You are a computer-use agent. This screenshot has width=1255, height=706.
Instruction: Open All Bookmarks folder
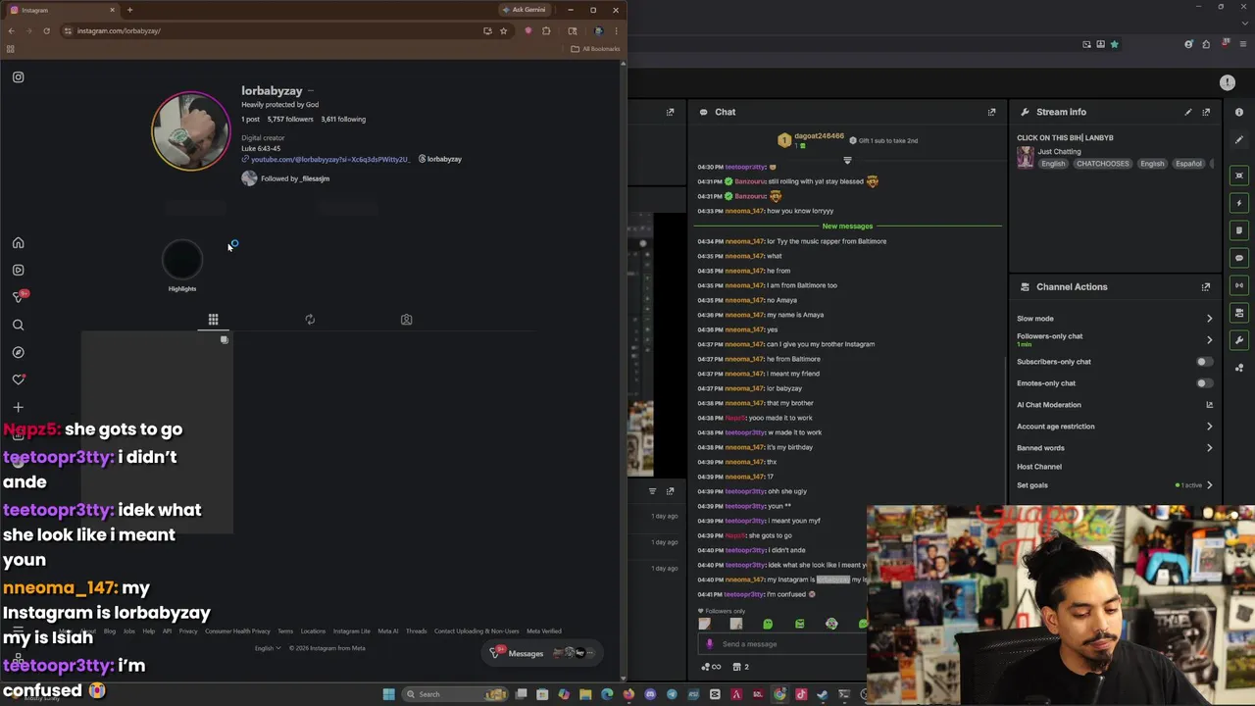pos(596,49)
